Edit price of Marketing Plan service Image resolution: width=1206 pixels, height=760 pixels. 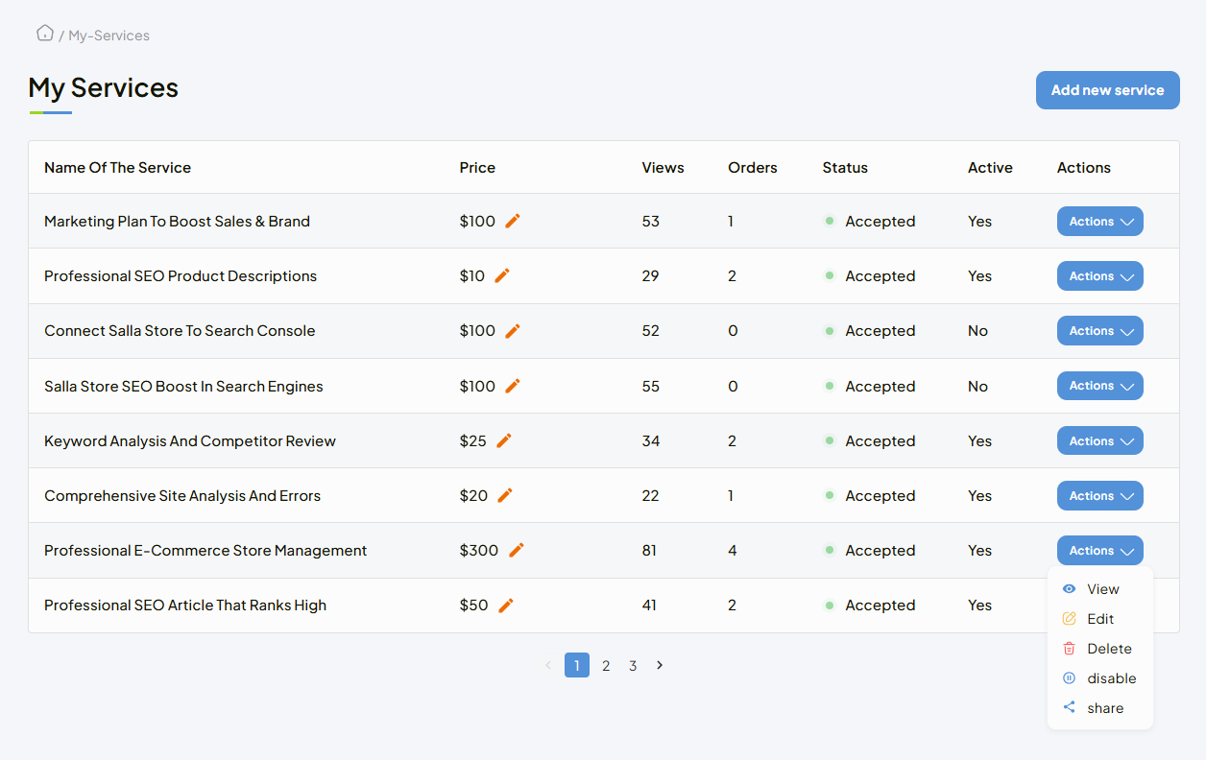513,221
